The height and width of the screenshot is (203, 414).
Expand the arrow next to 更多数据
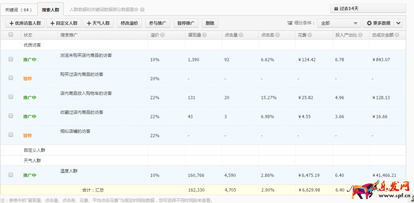[x=399, y=23]
